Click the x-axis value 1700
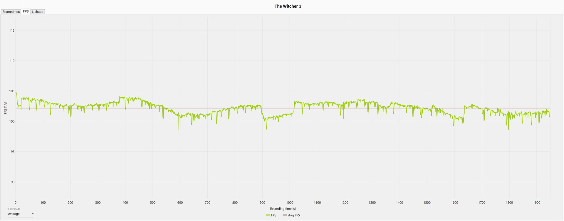The width and height of the screenshot is (564, 221). click(482, 203)
